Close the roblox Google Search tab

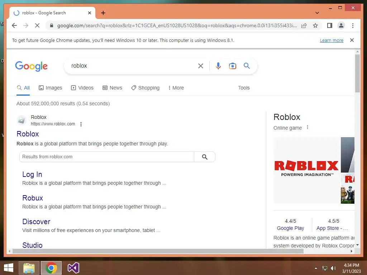[x=89, y=13]
